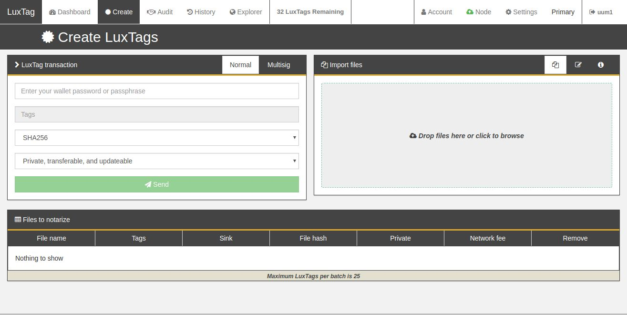Open the Account menu
This screenshot has height=323, width=627.
click(436, 12)
